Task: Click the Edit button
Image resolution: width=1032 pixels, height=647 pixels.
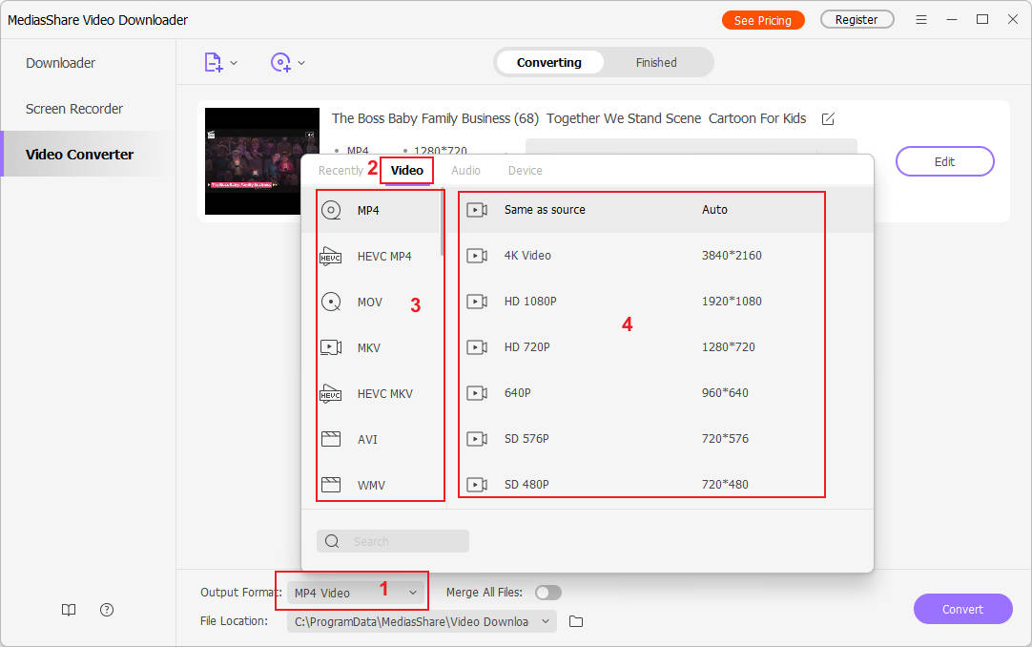Action: click(944, 161)
